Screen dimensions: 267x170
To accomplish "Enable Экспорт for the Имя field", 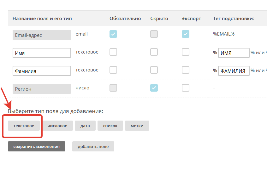I will pos(185,52).
